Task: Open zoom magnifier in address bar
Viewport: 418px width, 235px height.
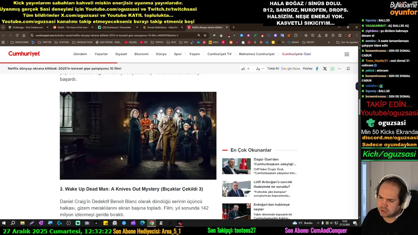Action: click(199, 35)
